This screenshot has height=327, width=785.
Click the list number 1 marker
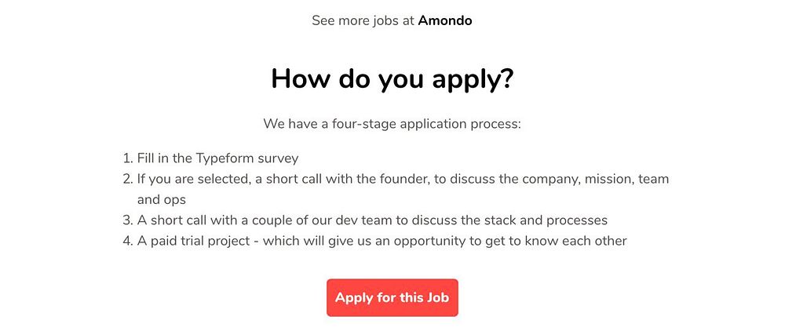click(127, 158)
